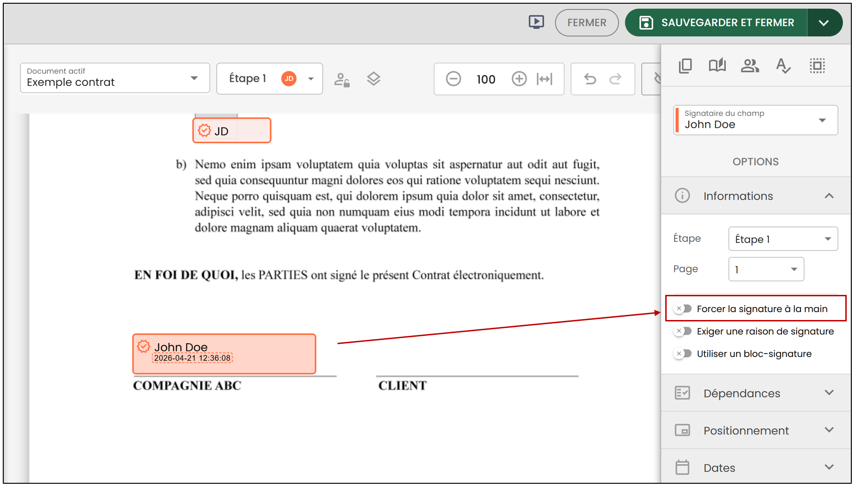Select the John Doe signature field
The image size is (856, 487).
[x=224, y=354]
